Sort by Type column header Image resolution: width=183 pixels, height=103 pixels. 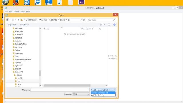pyautogui.click(x=100, y=29)
